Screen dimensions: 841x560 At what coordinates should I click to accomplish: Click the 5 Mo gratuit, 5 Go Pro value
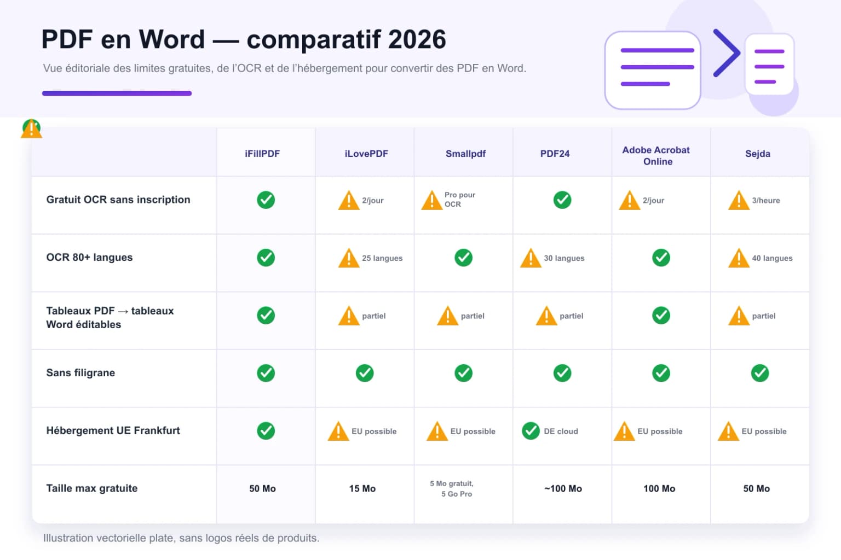pyautogui.click(x=452, y=488)
